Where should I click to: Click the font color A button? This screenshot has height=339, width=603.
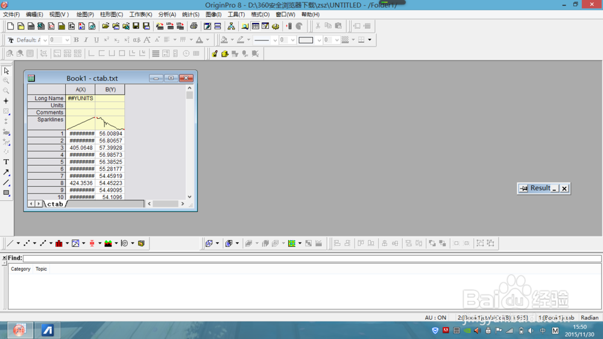click(x=199, y=40)
